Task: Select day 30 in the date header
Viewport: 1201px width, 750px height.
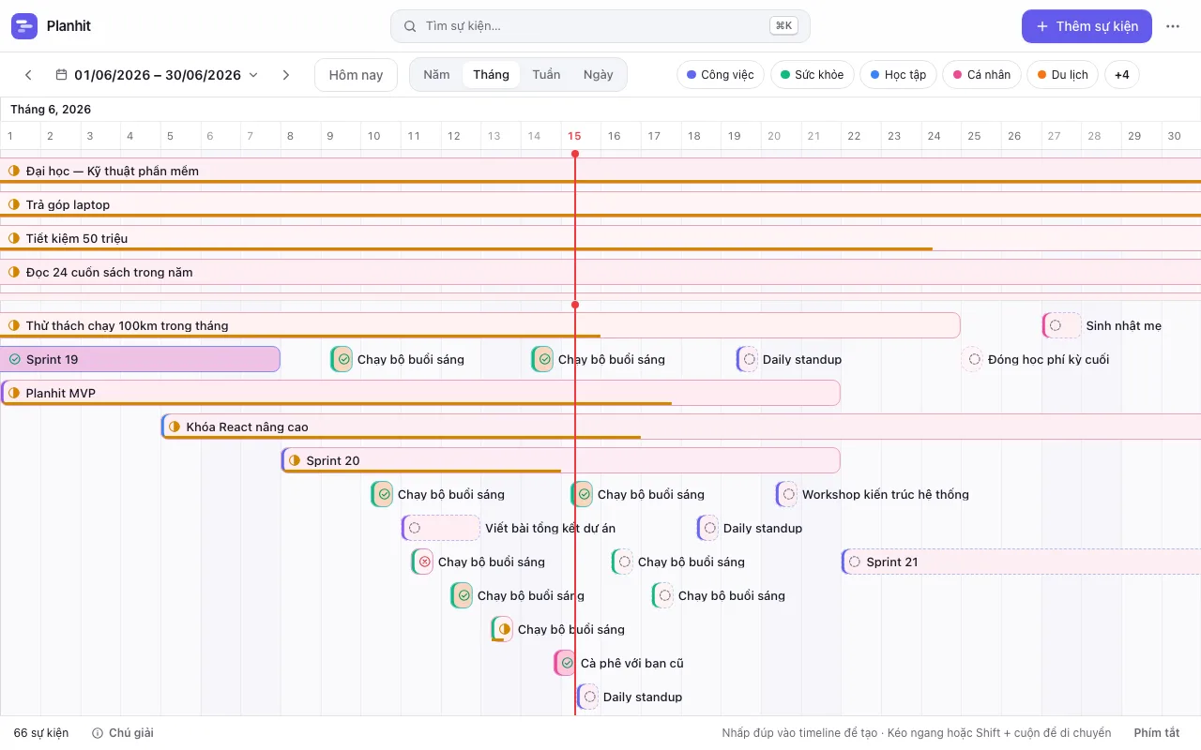Action: point(1174,136)
